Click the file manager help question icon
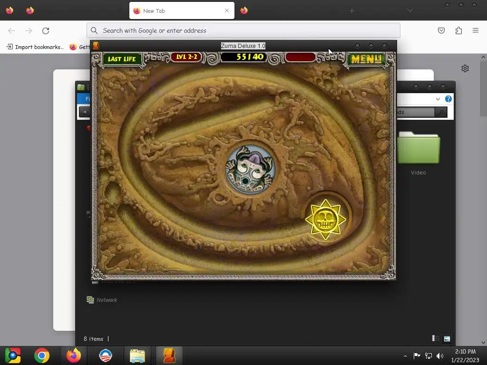Viewport: 487px width, 365px height. [448, 99]
